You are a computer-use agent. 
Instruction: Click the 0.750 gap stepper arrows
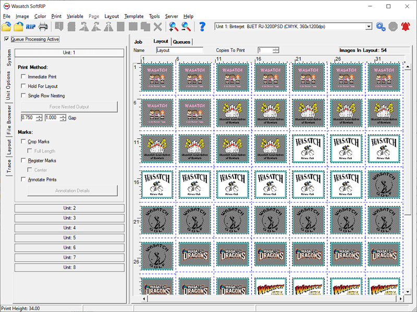click(x=39, y=118)
